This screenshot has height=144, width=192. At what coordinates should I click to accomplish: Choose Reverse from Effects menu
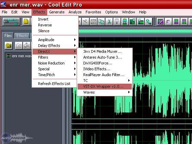point(55,25)
